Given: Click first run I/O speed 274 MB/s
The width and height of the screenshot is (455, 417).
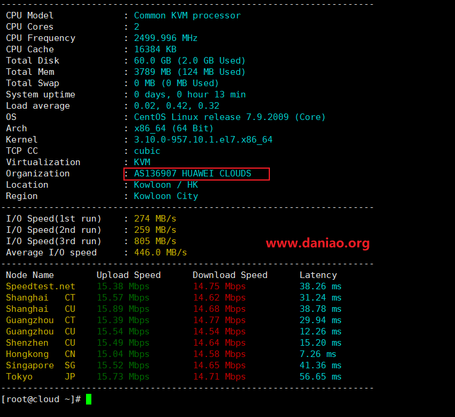Looking at the screenshot, I should tap(155, 219).
